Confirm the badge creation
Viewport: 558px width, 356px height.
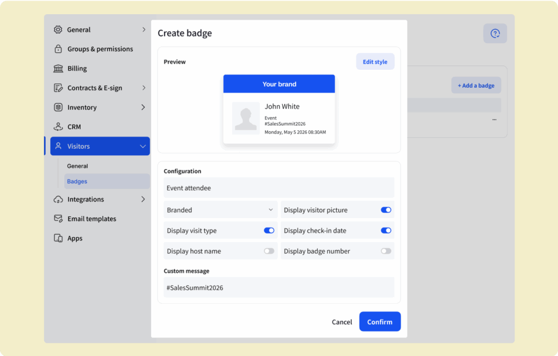380,322
